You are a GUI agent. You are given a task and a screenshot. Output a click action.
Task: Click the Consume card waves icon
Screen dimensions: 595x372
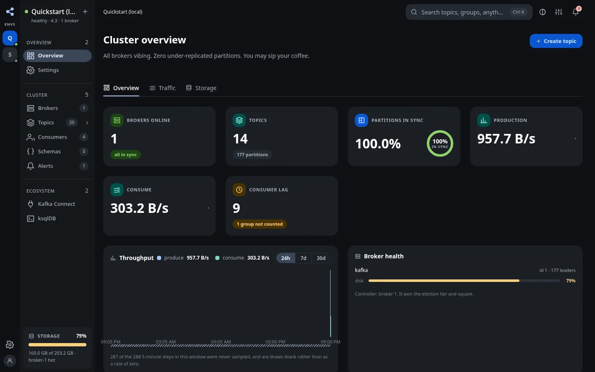coord(117,190)
